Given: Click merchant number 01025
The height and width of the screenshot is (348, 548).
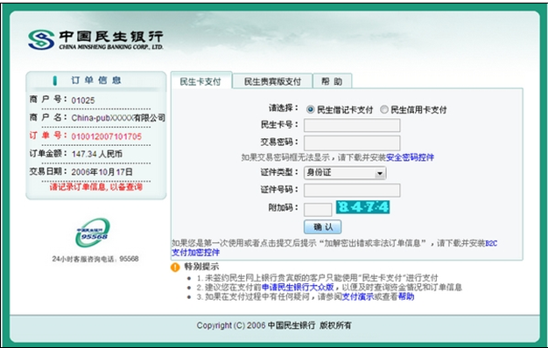Looking at the screenshot, I should coord(83,101).
